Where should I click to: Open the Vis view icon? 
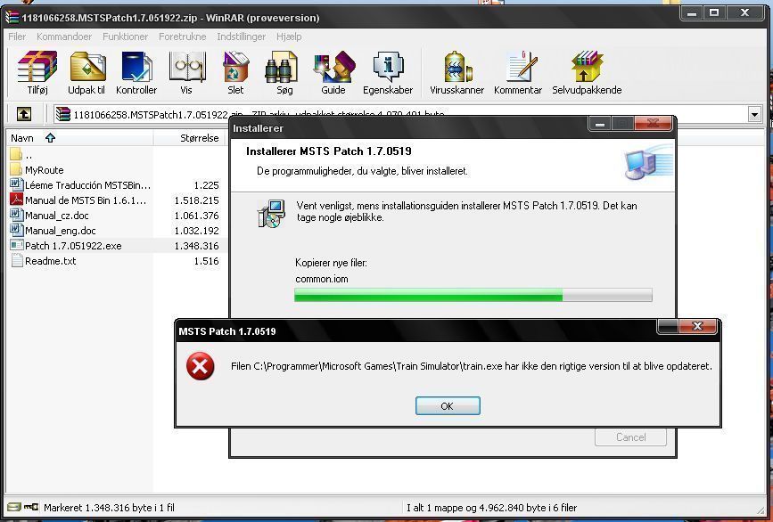pyautogui.click(x=186, y=67)
